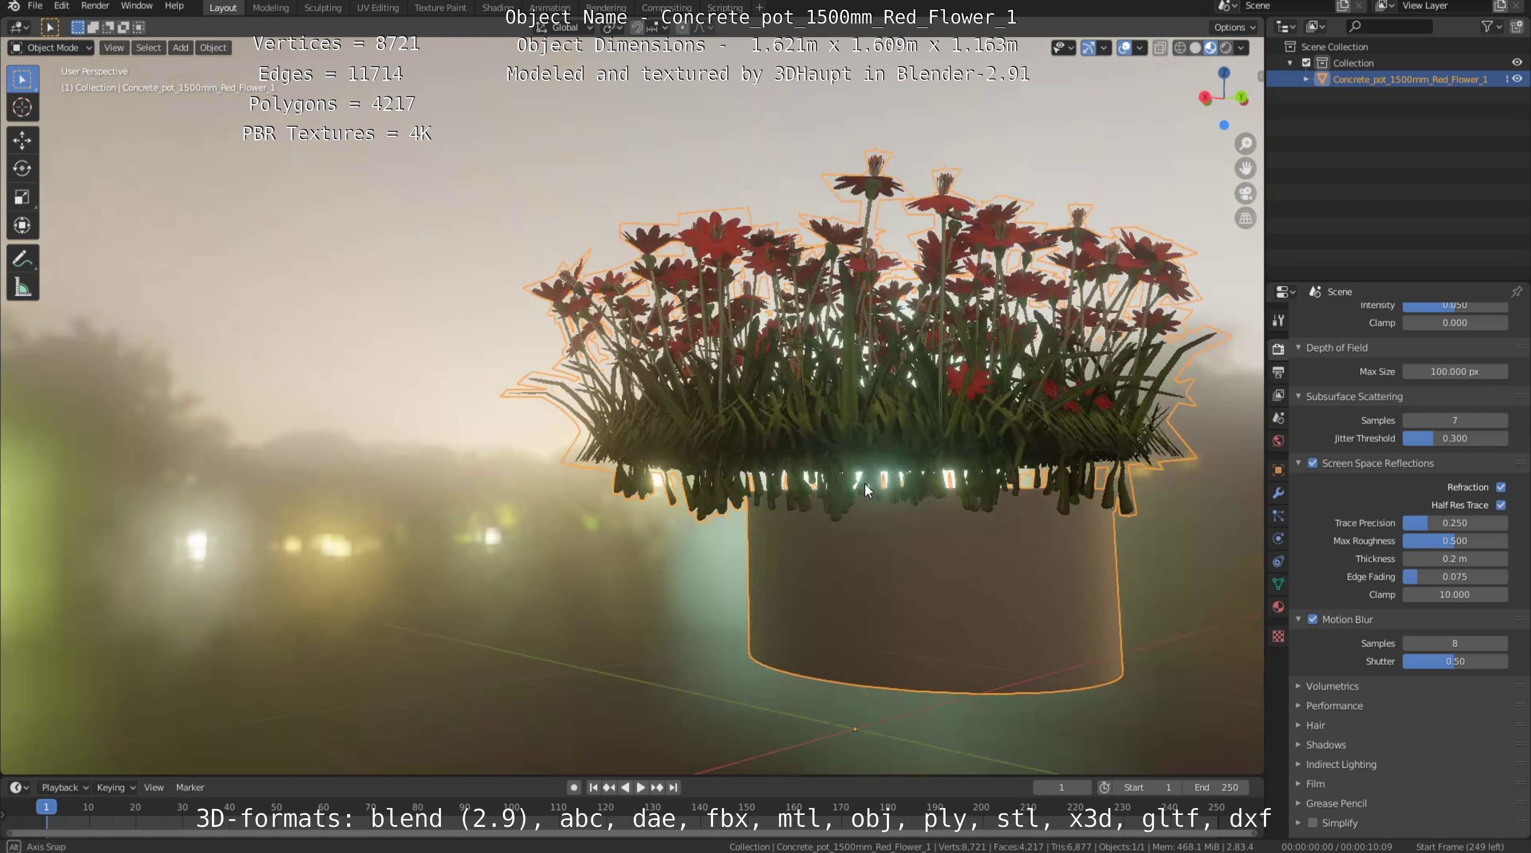Open the Material properties tab icon
Image resolution: width=1531 pixels, height=853 pixels.
click(x=1278, y=607)
